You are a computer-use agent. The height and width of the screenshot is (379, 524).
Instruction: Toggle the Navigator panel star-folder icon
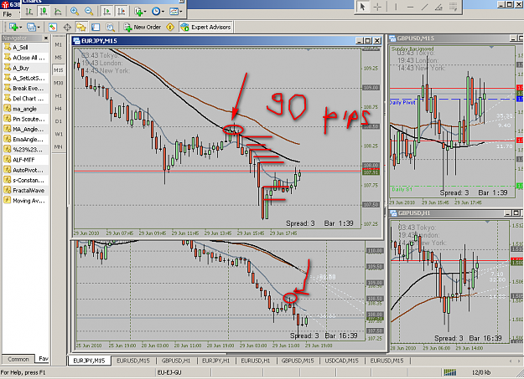(81, 27)
